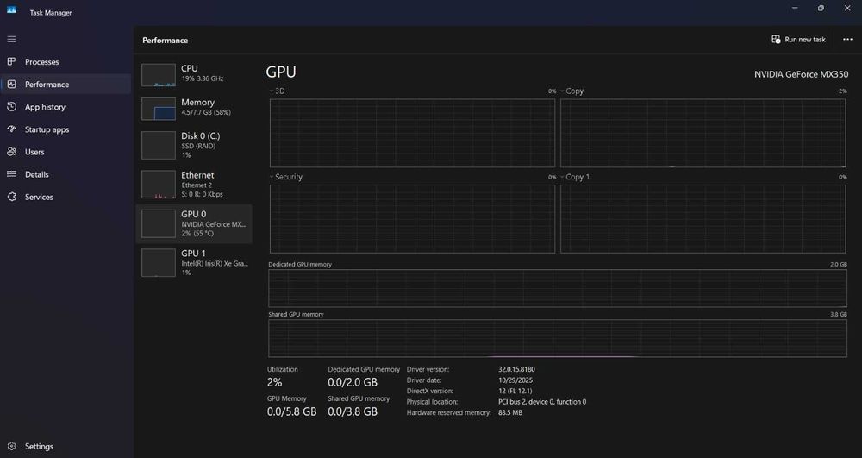Click driver version 32.0.15.8180
The image size is (862, 458).
[516, 369]
